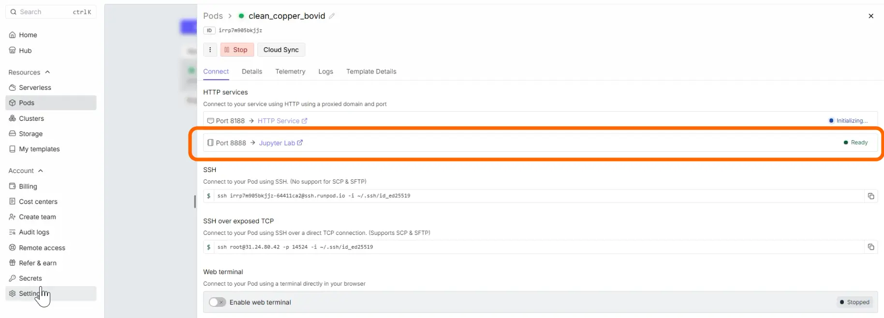Stop the running pod
This screenshot has height=318, width=884.
tap(237, 50)
